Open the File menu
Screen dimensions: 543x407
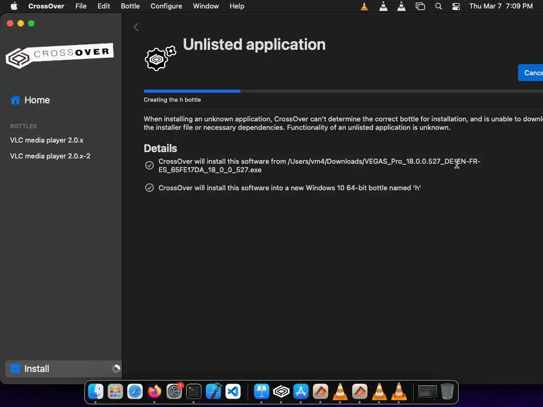[x=81, y=6]
